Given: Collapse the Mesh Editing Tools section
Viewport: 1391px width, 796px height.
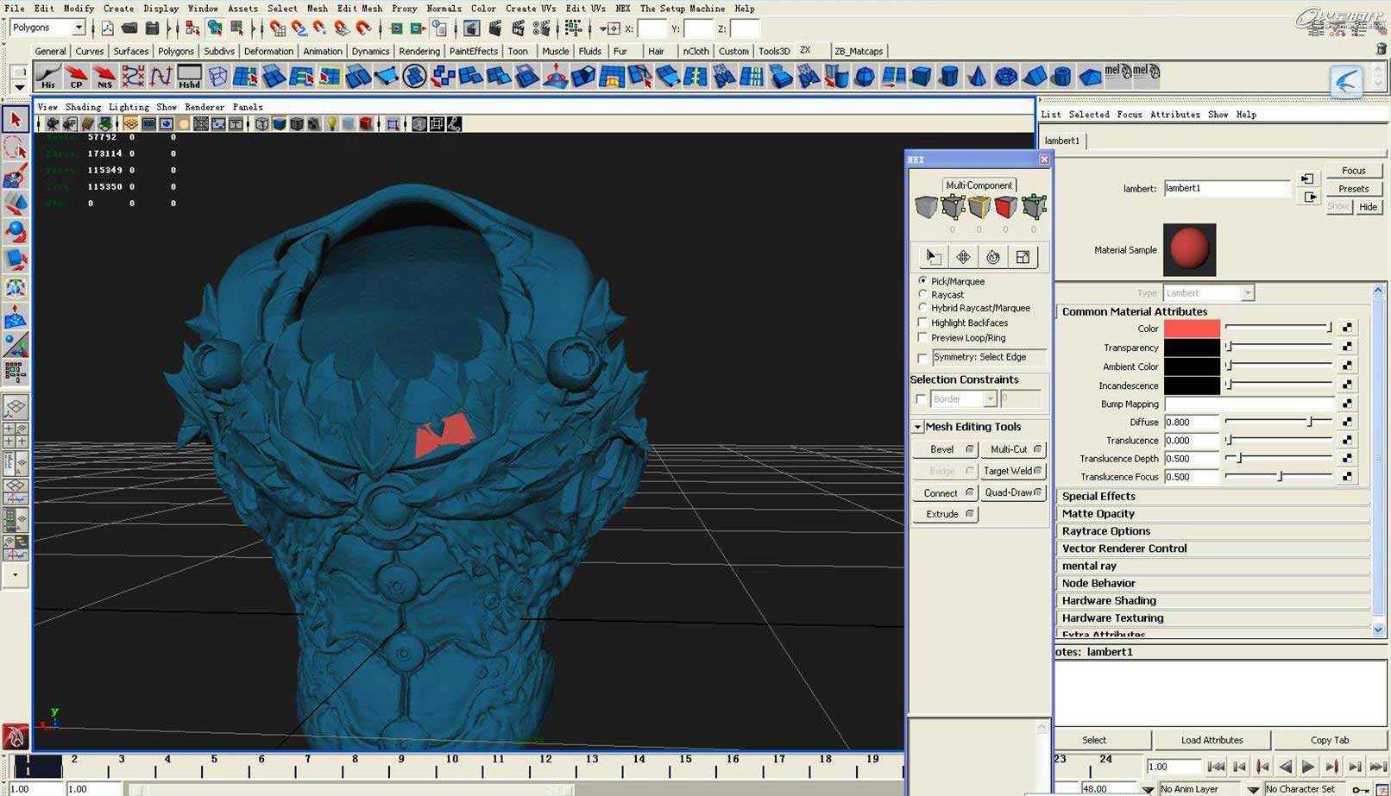Looking at the screenshot, I should click(x=917, y=427).
